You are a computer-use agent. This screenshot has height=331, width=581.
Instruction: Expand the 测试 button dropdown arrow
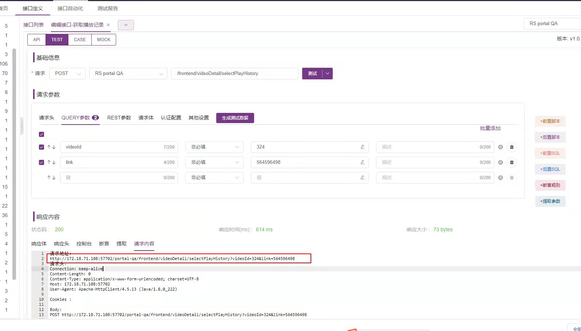[x=328, y=74]
